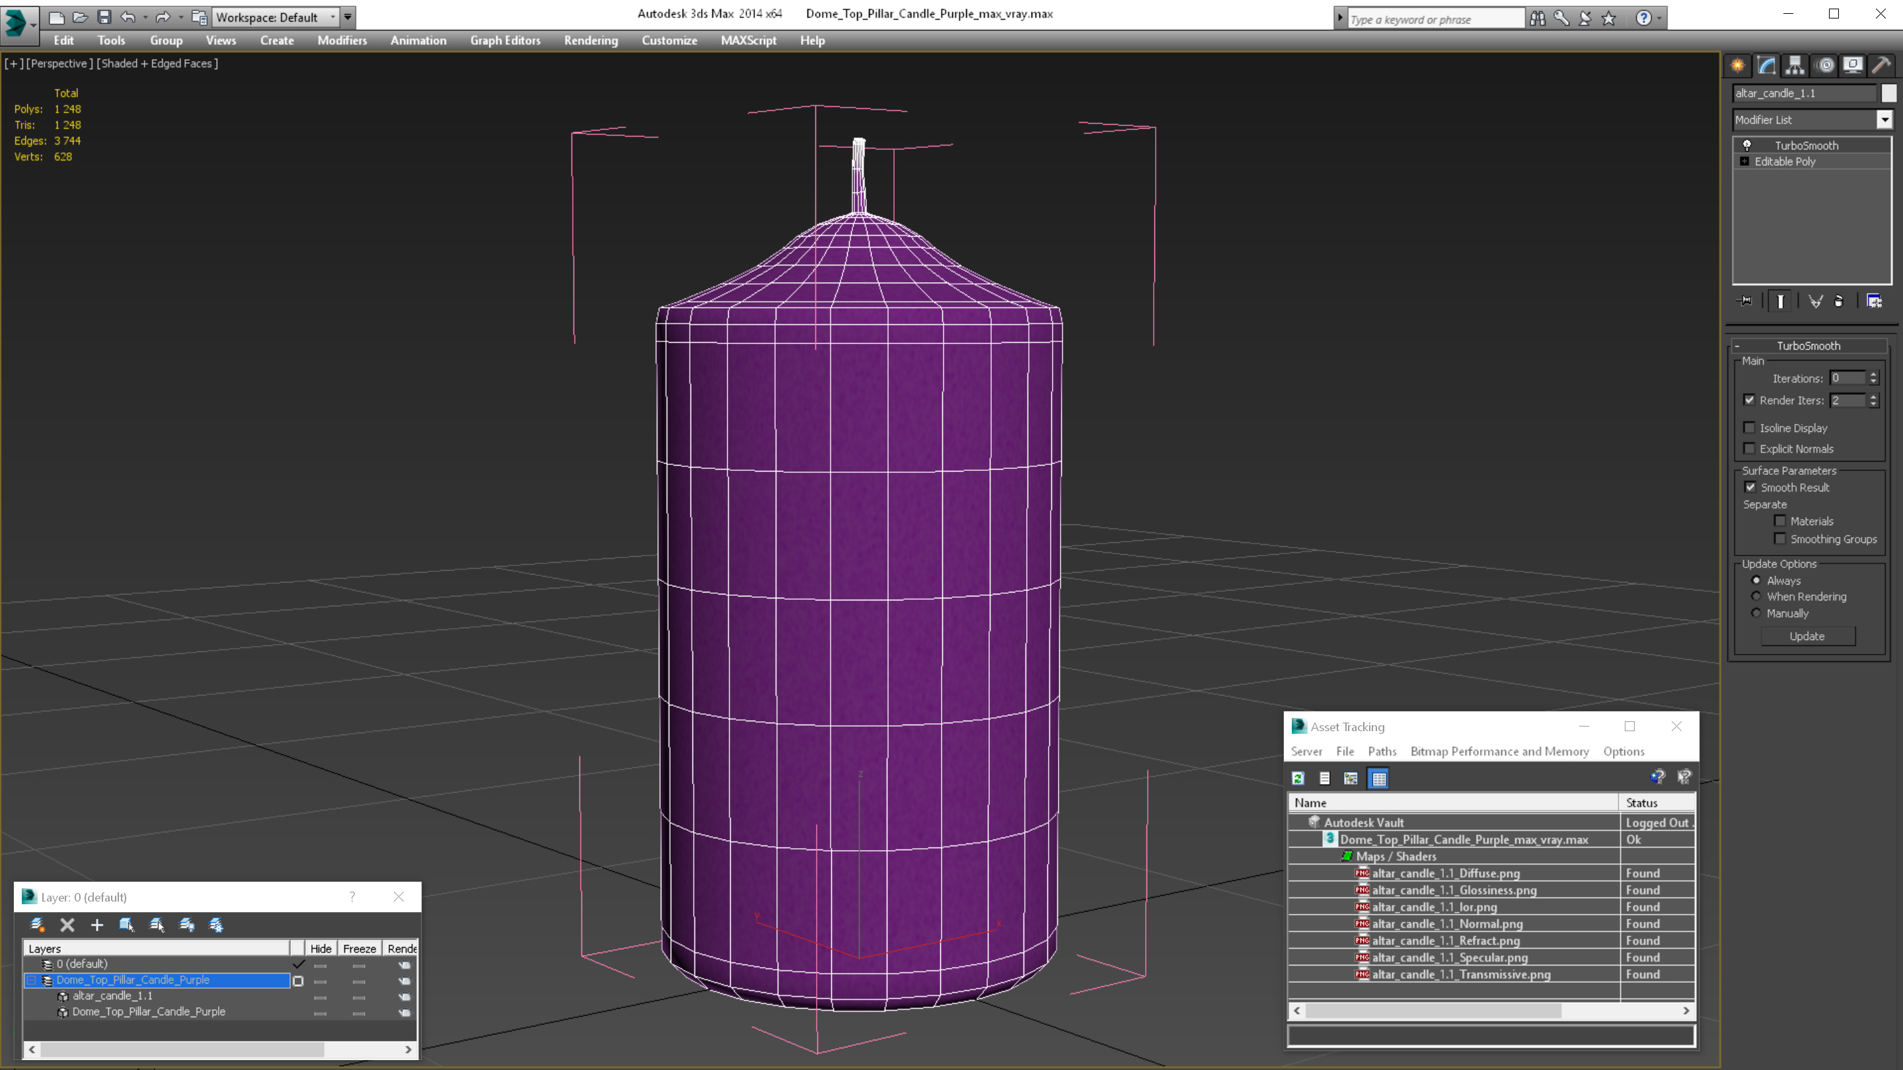Create a new layer plus icon
The width and height of the screenshot is (1903, 1070).
[x=96, y=925]
